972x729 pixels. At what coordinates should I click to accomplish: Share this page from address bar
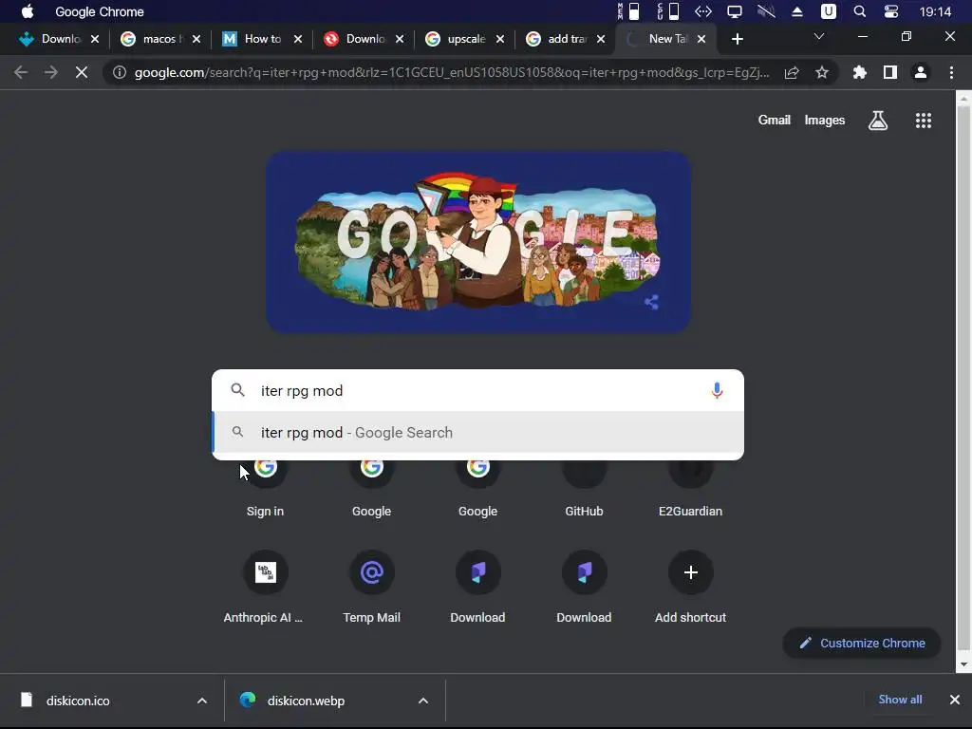point(792,72)
